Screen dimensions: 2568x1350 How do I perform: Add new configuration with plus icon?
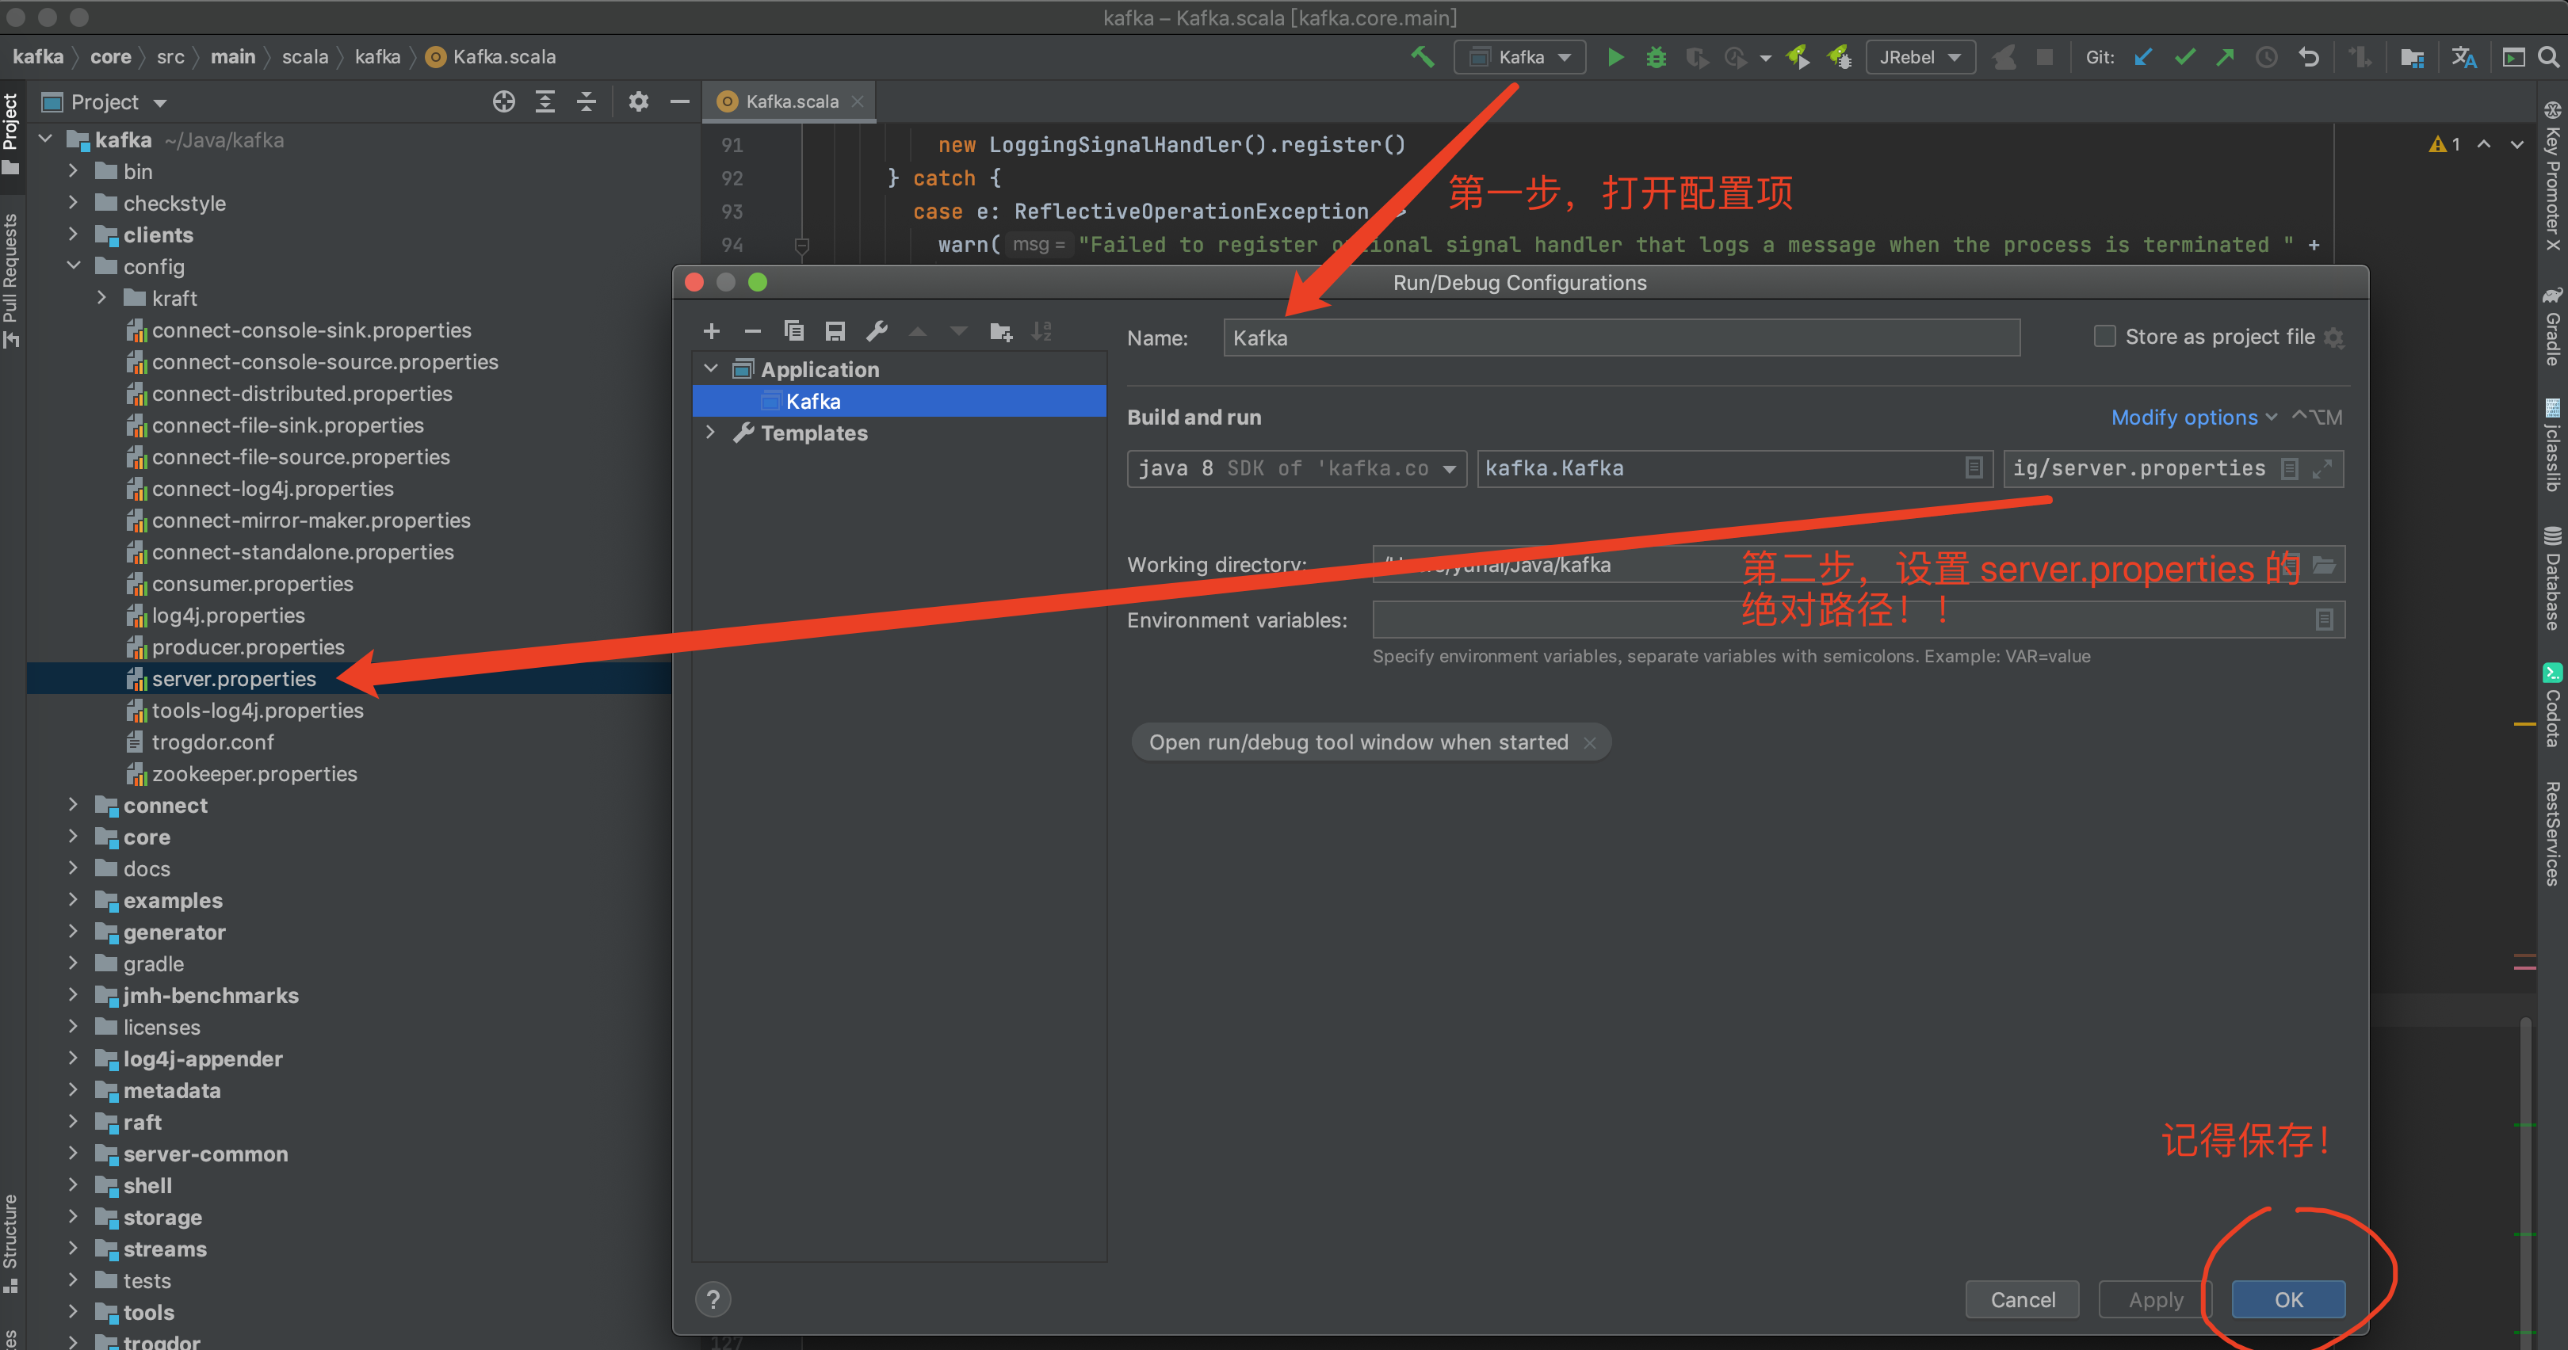tap(711, 331)
